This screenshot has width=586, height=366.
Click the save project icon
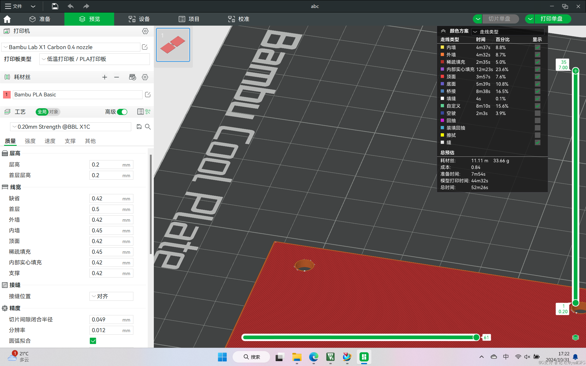pos(55,6)
